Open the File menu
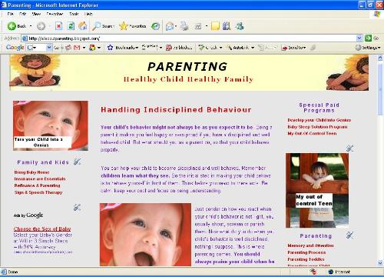Image resolution: width=384 pixels, height=277 pixels. point(11,14)
